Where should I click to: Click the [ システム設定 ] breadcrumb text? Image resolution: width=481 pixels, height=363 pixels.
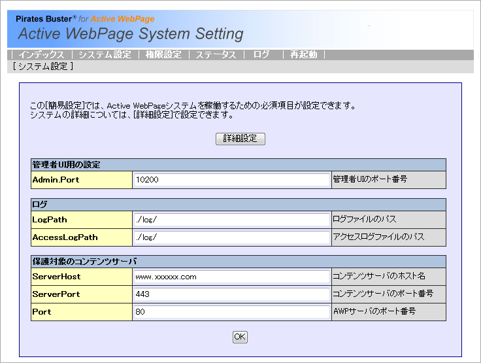(x=42, y=67)
